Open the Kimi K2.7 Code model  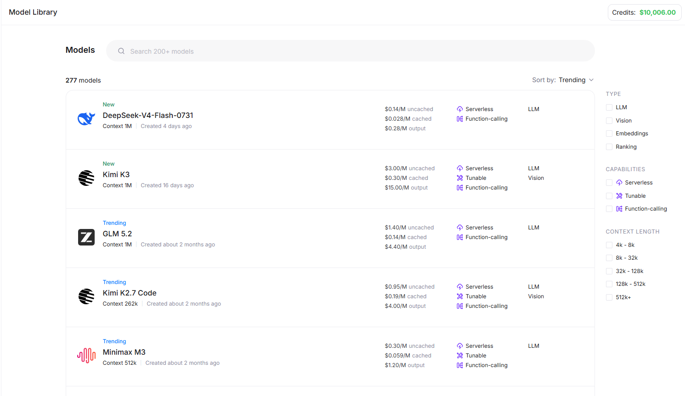[x=130, y=293]
